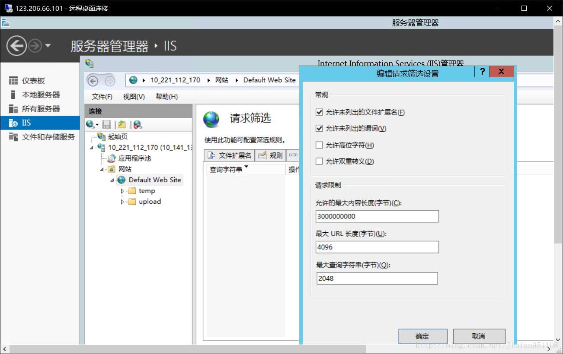Click 10_221_112_170 in the breadcrumb

coord(175,80)
